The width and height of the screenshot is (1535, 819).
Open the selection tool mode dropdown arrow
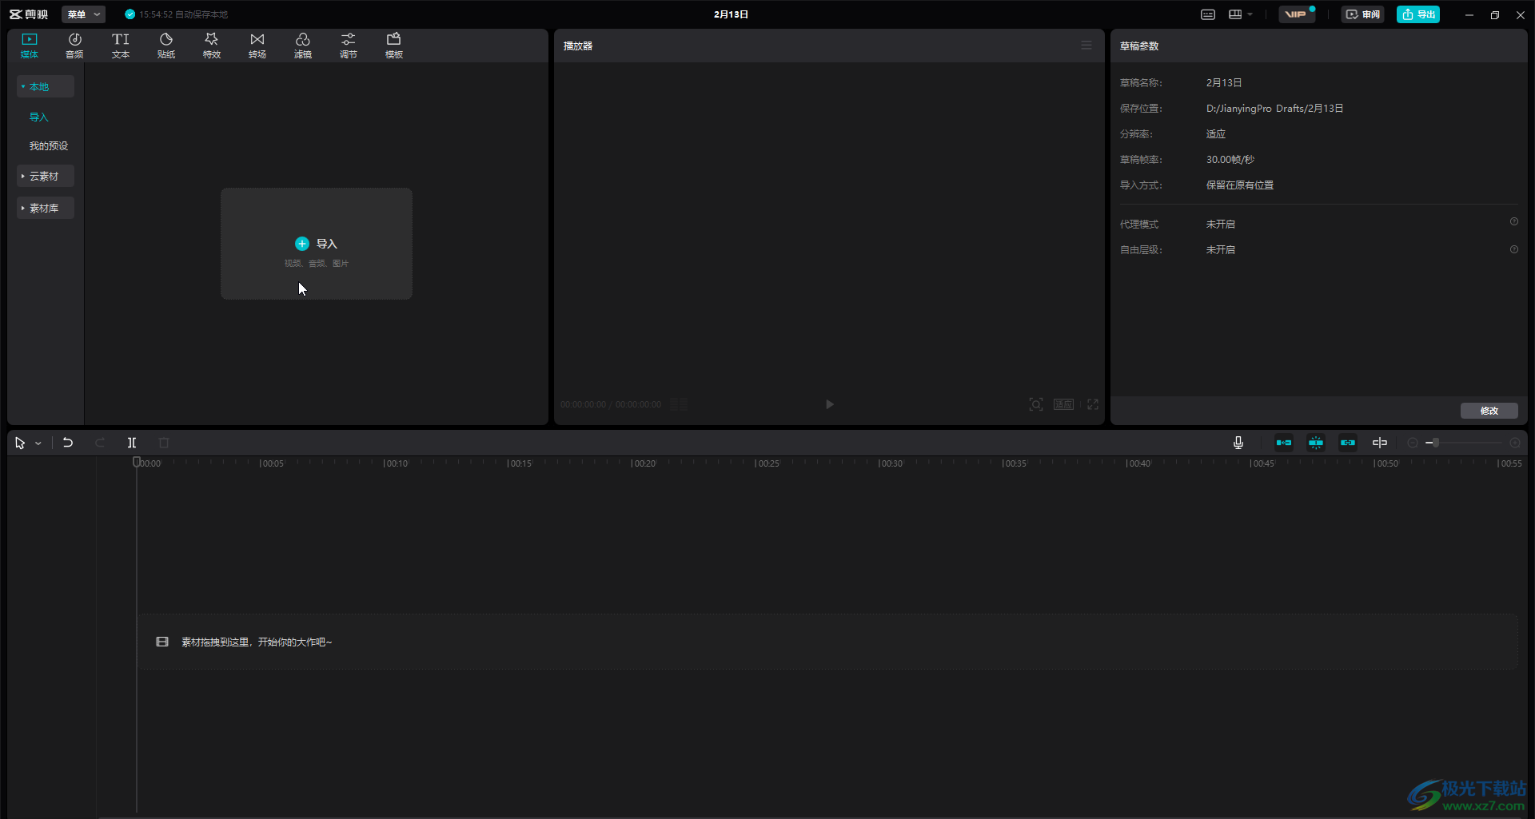(38, 443)
